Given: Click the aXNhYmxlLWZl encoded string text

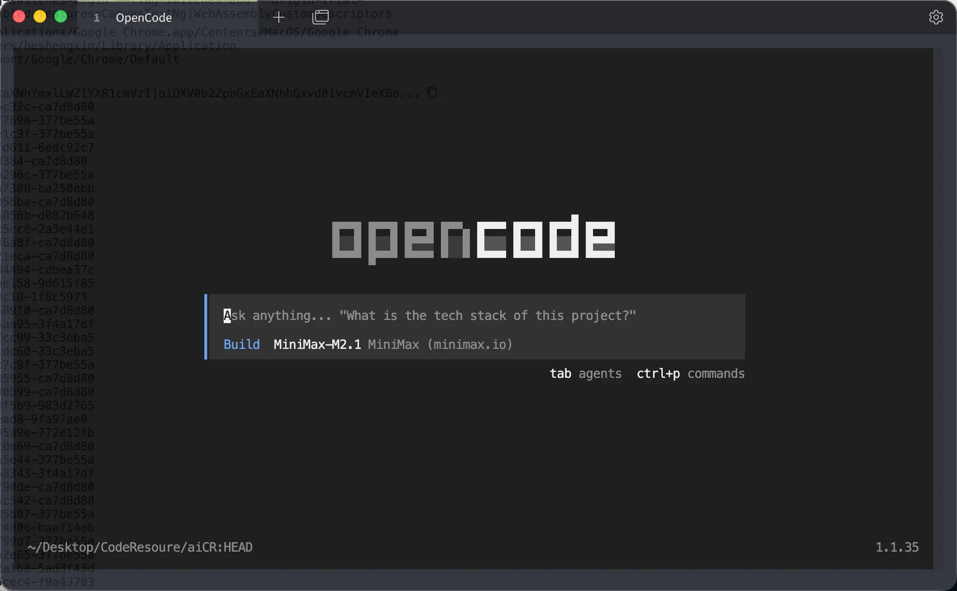Looking at the screenshot, I should [211, 93].
